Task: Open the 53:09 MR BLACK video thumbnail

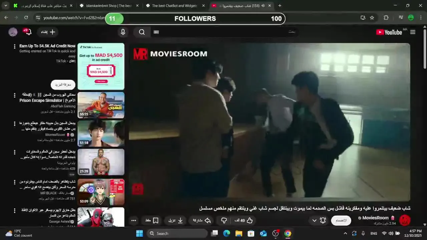Action: click(101, 192)
